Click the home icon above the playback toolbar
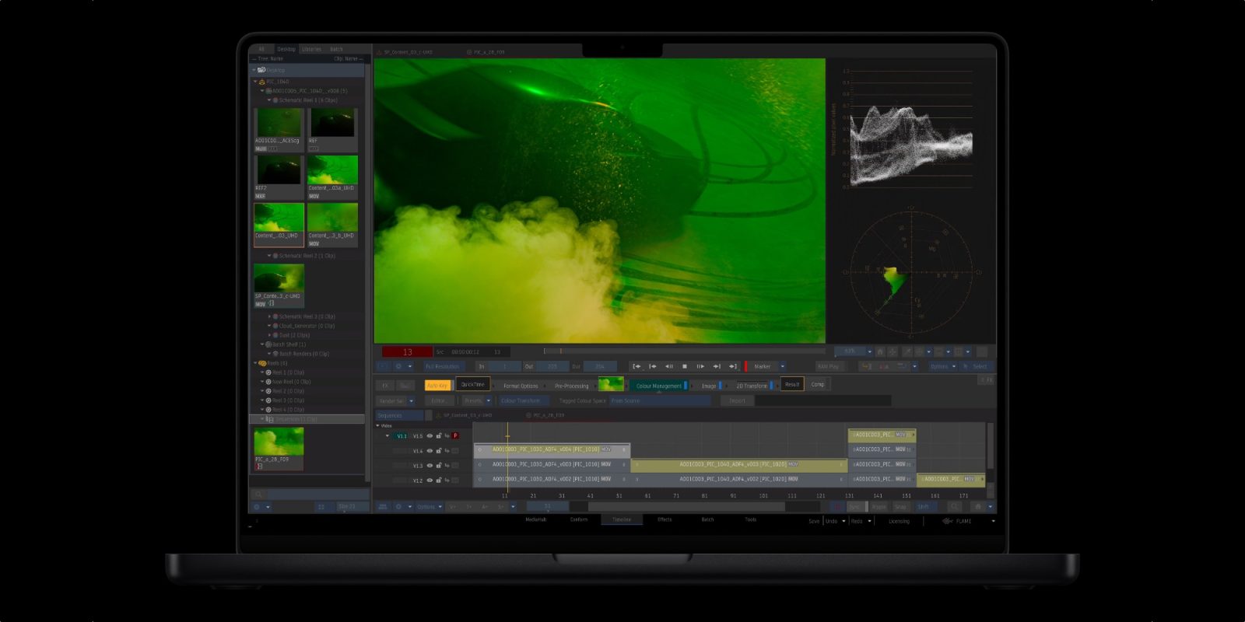The width and height of the screenshot is (1245, 622). [x=880, y=352]
